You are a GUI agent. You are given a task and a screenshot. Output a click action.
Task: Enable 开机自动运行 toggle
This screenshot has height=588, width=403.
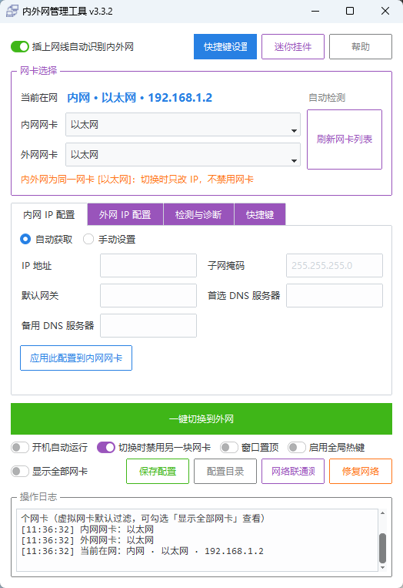[20, 448]
